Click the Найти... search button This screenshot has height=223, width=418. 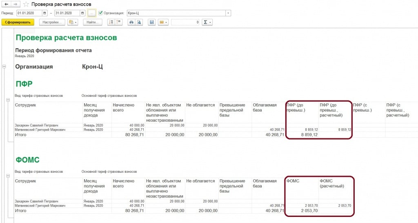[x=93, y=22]
